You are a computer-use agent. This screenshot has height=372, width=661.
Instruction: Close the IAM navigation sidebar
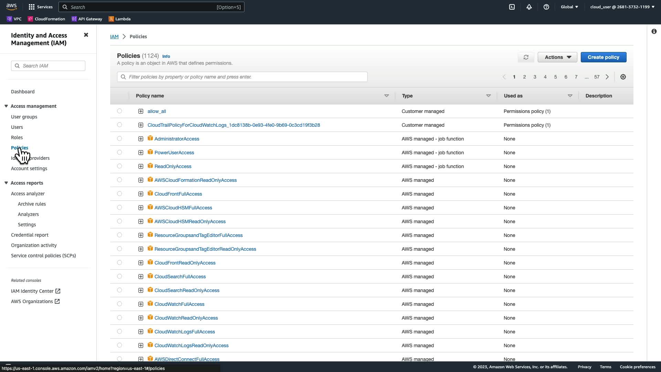(x=86, y=35)
